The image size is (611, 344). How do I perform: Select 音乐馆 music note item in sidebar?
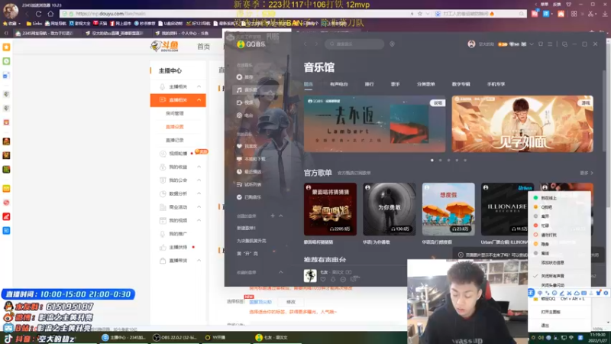tap(247, 89)
